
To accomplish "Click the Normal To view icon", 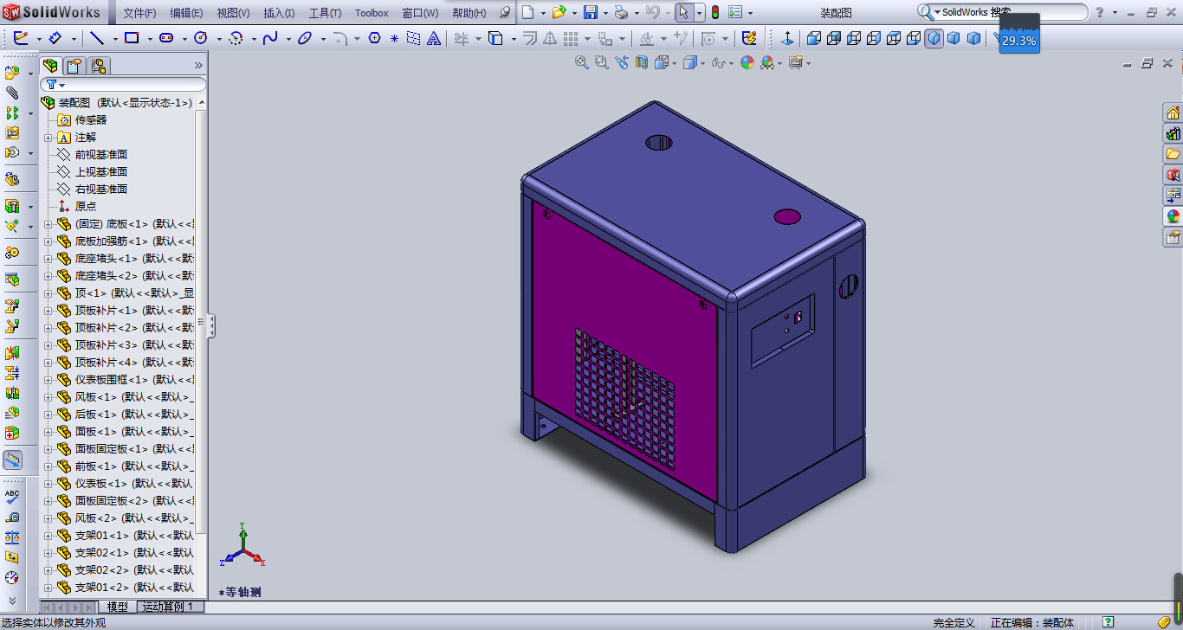I will coord(787,38).
